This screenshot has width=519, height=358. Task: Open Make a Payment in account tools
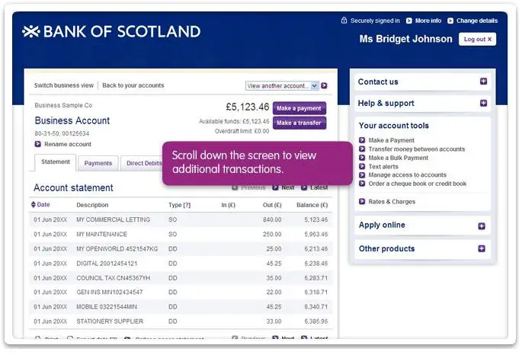pyautogui.click(x=391, y=140)
